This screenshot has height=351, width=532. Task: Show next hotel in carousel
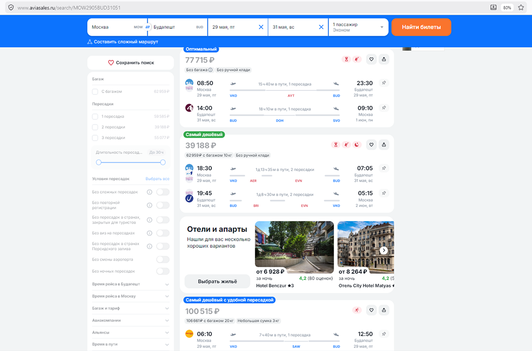tap(384, 250)
